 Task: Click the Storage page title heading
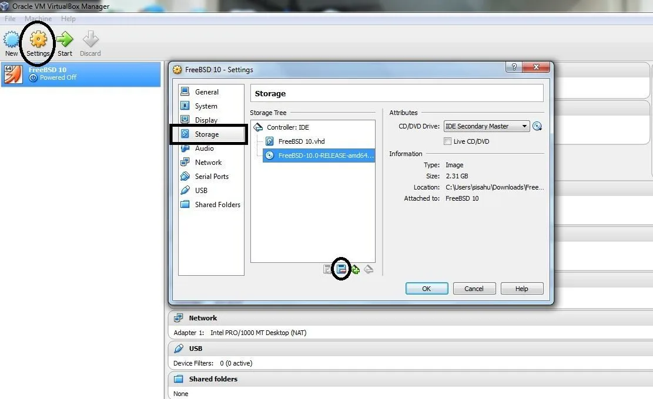click(270, 93)
